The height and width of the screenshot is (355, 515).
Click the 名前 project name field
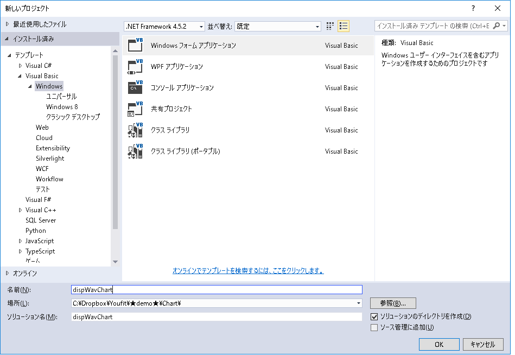click(217, 290)
